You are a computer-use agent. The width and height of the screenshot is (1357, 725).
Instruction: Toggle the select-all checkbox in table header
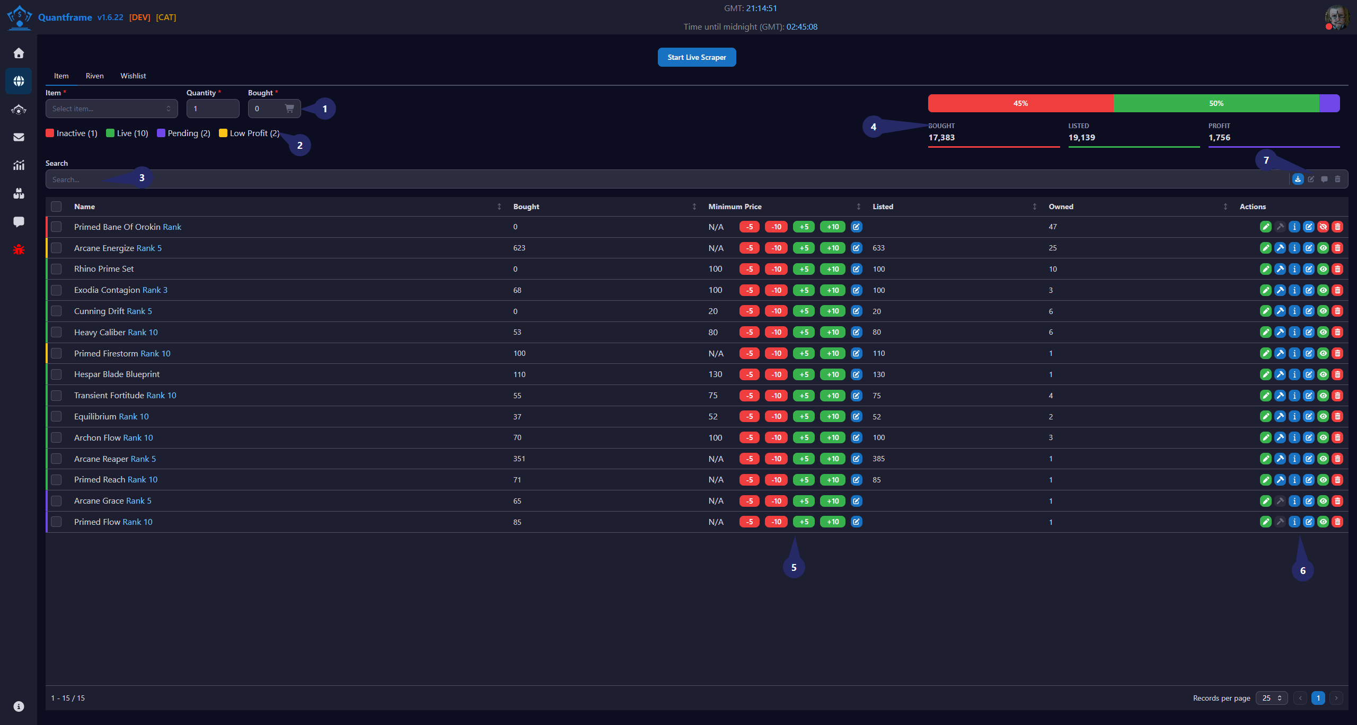[x=56, y=207]
